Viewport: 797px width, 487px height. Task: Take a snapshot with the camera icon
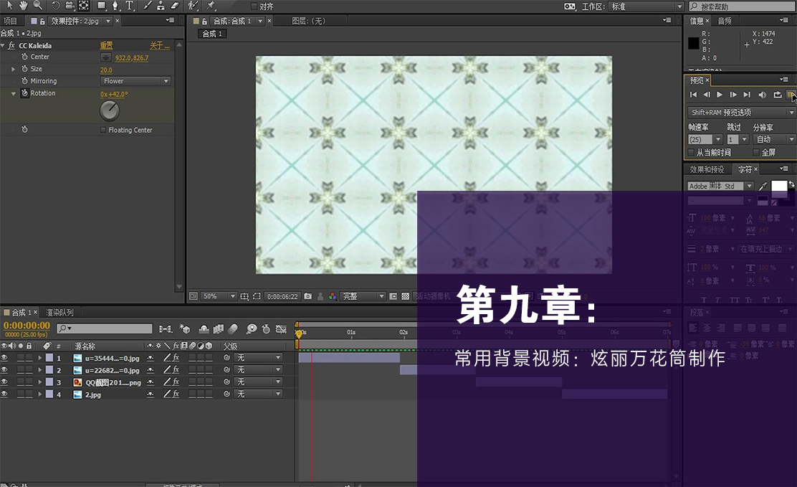[307, 296]
